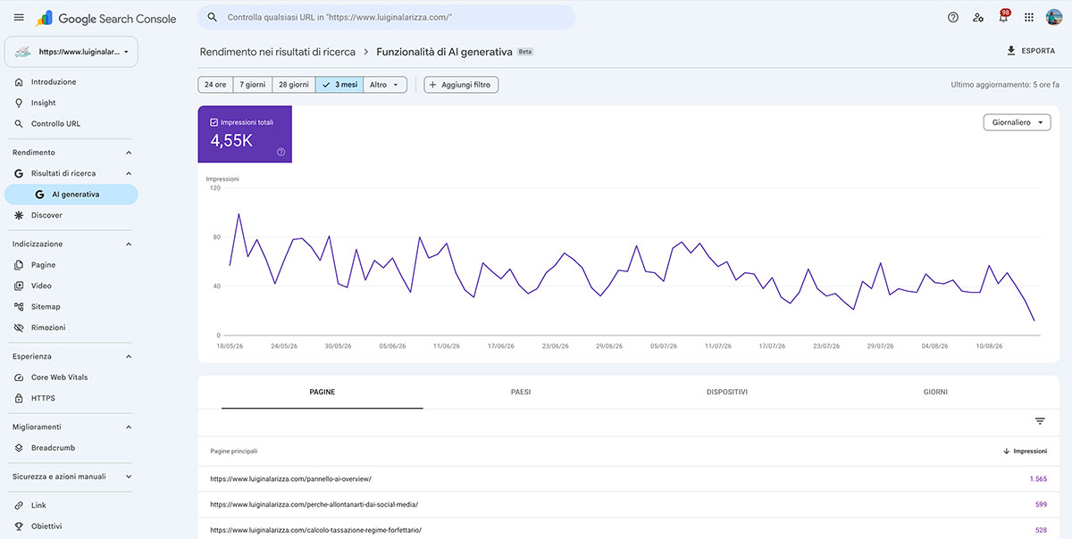Open the Giornaliero granularity dropdown
1072x539 pixels.
[x=1017, y=122]
